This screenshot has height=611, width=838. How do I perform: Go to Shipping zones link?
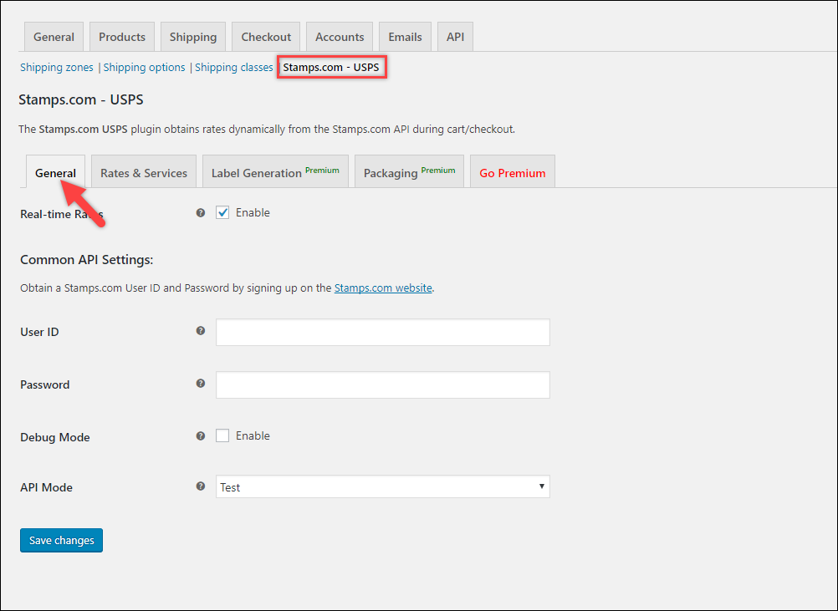[57, 68]
